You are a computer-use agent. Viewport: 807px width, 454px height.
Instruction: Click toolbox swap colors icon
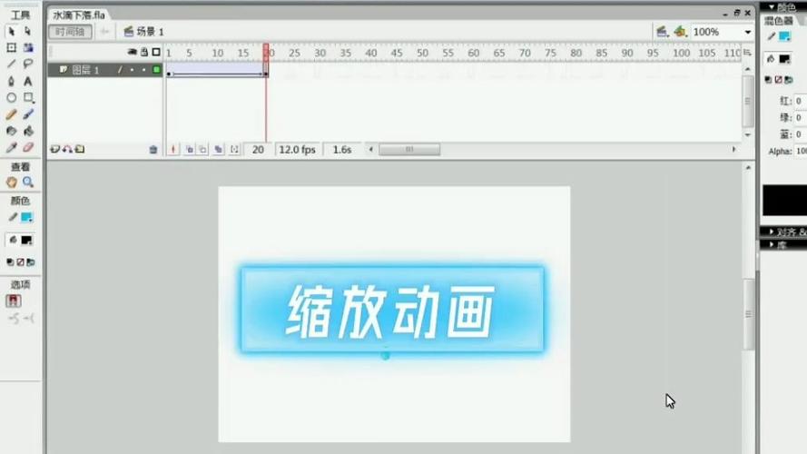tap(31, 262)
